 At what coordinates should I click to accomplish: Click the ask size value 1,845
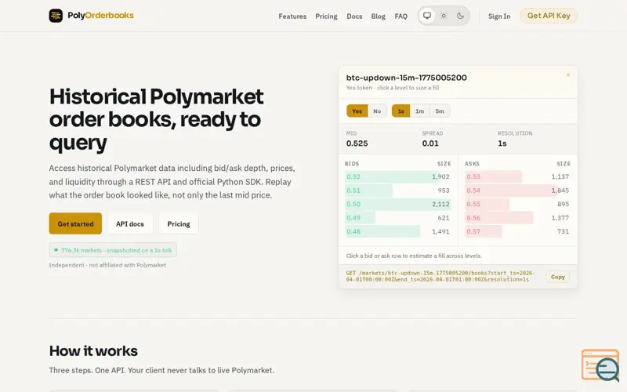pyautogui.click(x=560, y=191)
